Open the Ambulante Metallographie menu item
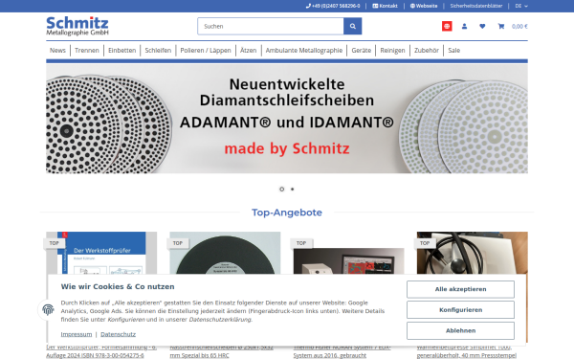 coord(304,50)
